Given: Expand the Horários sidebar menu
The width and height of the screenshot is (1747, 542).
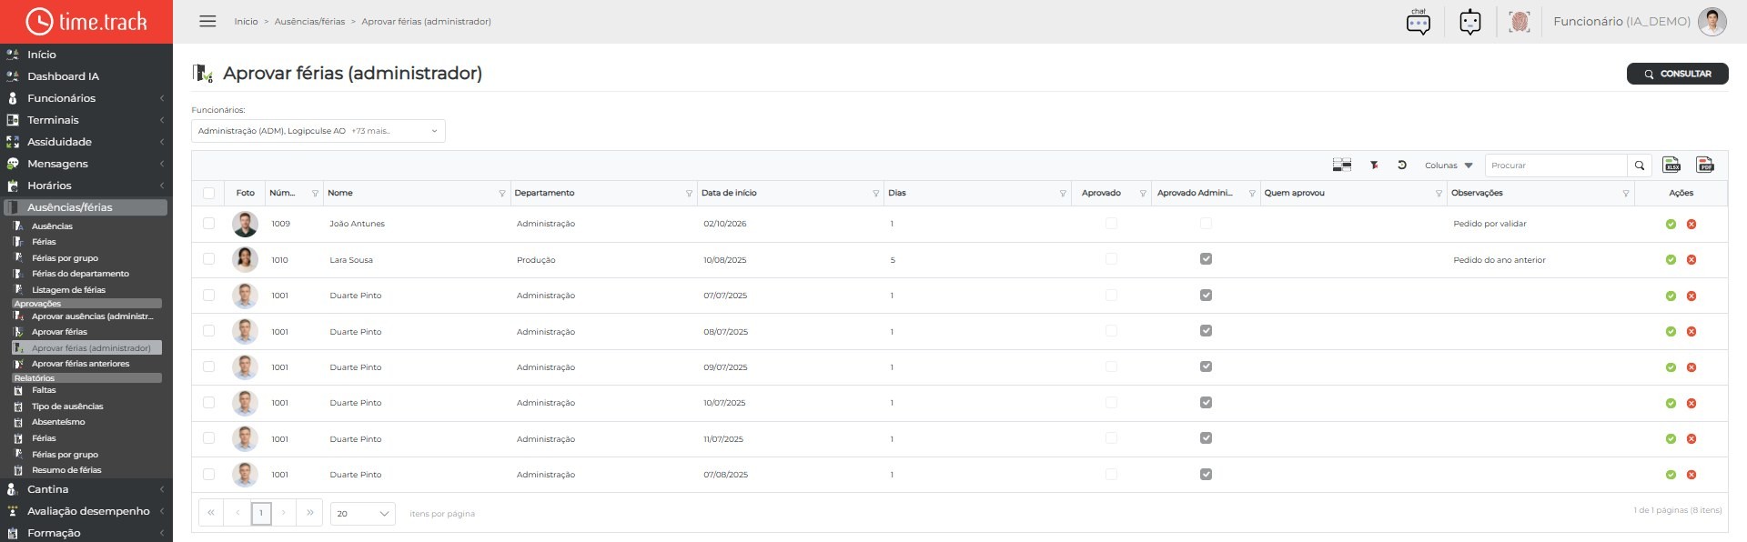Looking at the screenshot, I should pos(86,186).
